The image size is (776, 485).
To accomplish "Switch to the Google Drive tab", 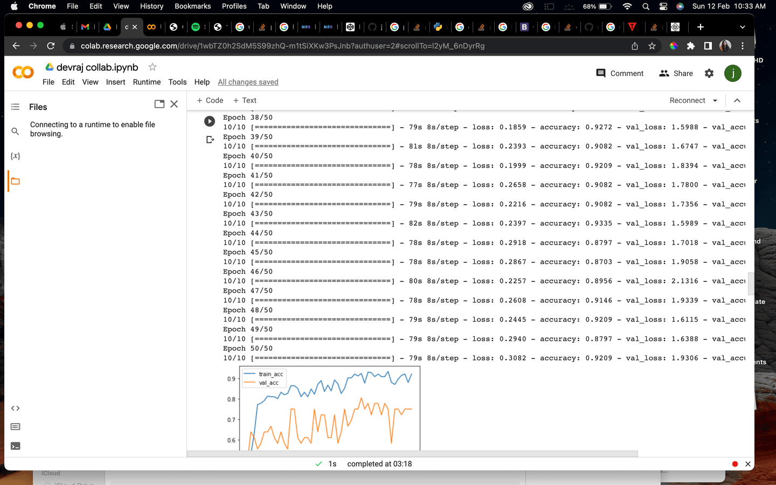I will tap(107, 27).
